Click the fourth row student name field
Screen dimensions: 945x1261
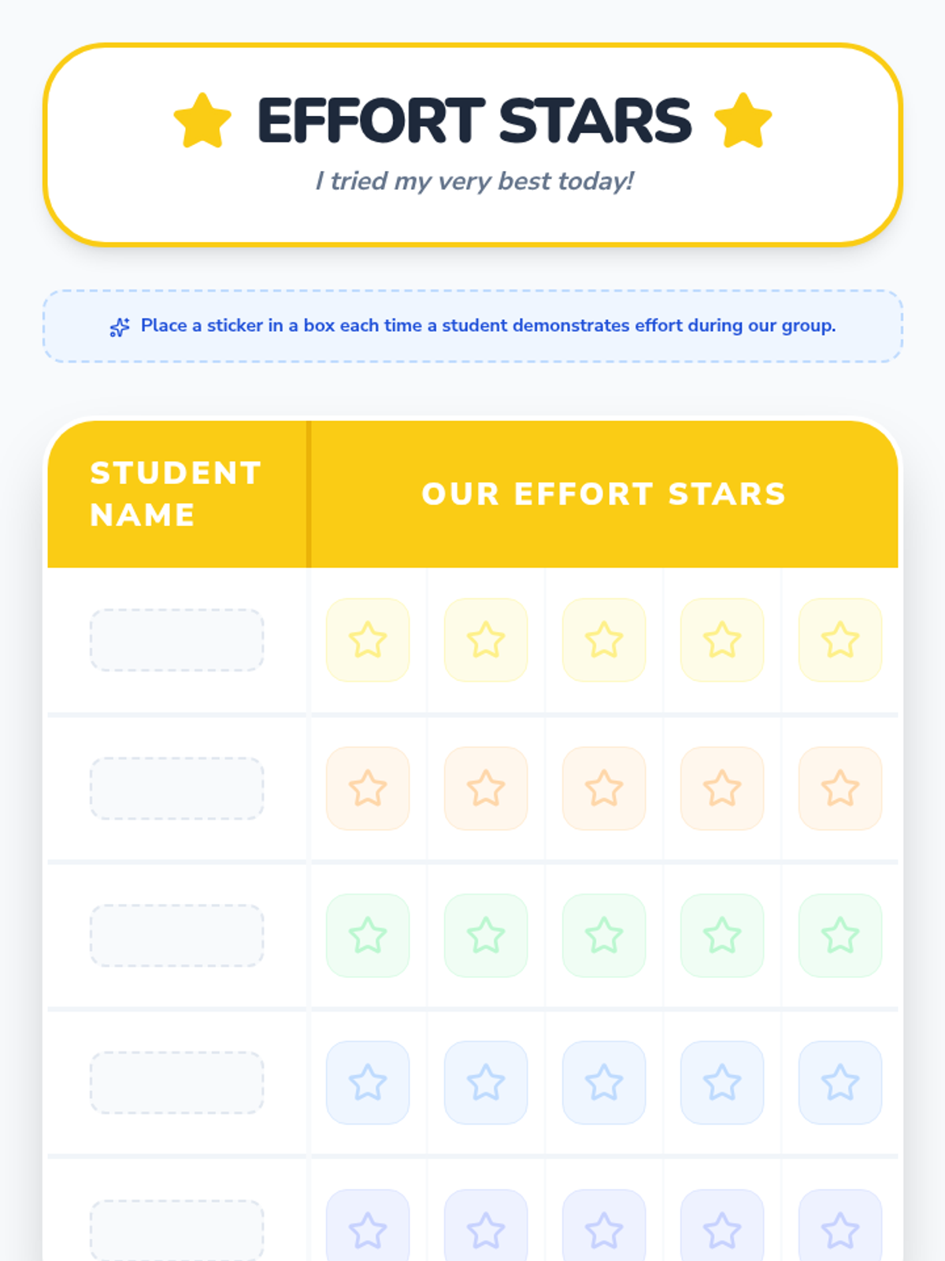(177, 1083)
